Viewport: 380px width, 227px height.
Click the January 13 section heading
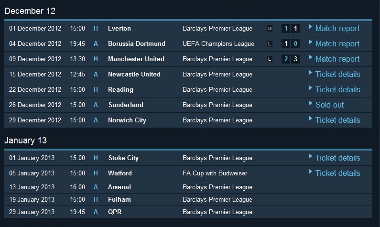click(x=25, y=141)
